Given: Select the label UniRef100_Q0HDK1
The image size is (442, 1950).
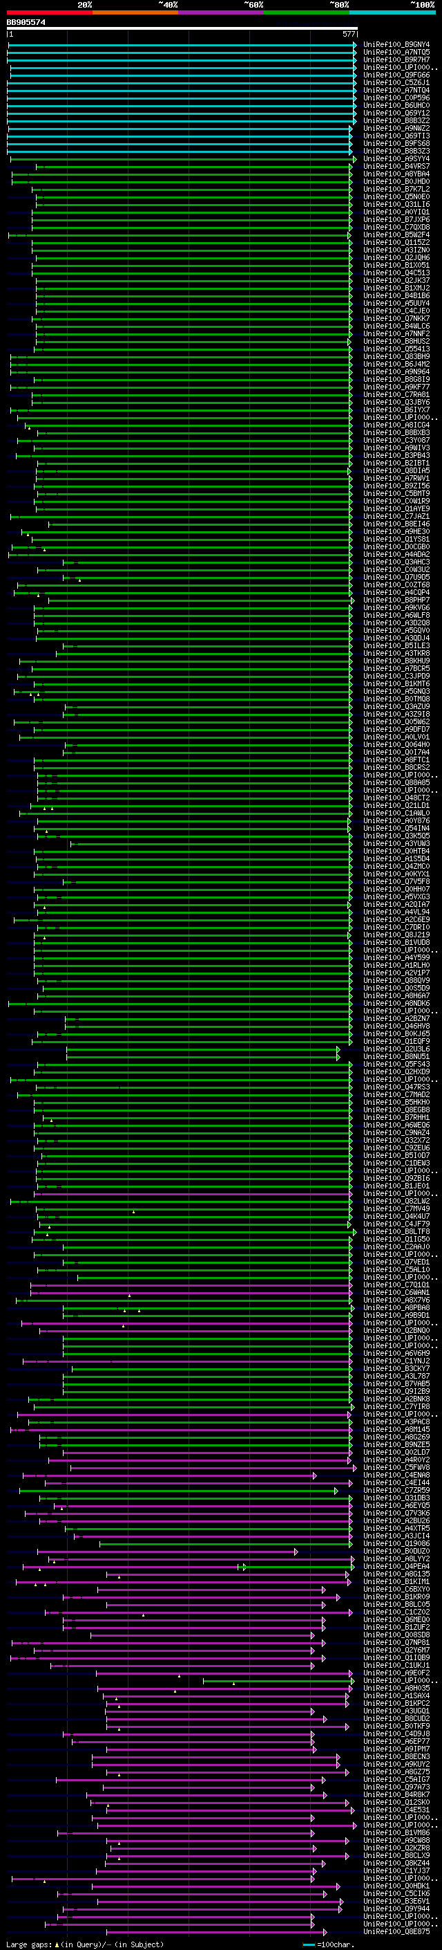Looking at the screenshot, I should click(x=396, y=1886).
